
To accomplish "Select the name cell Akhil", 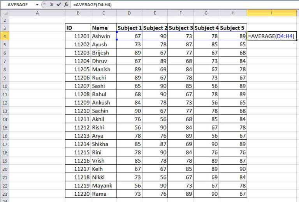I will [x=104, y=119].
